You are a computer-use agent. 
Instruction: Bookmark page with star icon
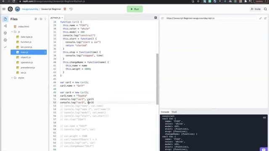(x=198, y=1)
